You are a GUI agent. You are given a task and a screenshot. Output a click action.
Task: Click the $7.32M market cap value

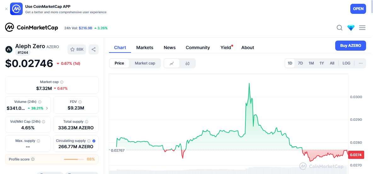click(x=44, y=88)
